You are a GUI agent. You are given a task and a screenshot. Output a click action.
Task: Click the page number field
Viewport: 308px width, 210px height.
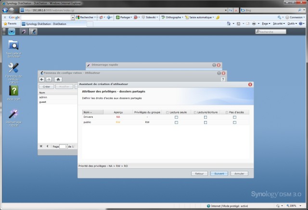tap(64, 147)
